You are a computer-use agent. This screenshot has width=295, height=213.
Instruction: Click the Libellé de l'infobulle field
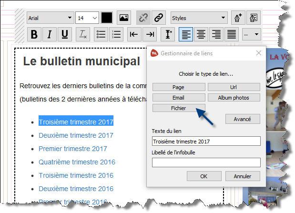click(206, 162)
